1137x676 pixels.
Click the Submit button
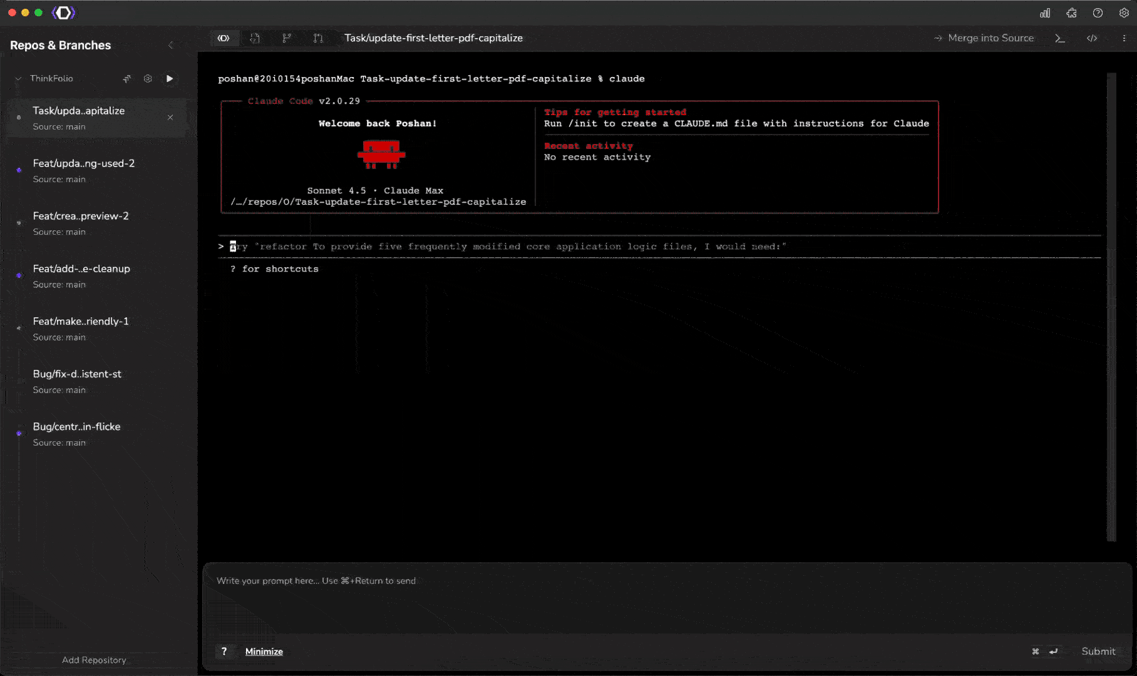[x=1098, y=652]
